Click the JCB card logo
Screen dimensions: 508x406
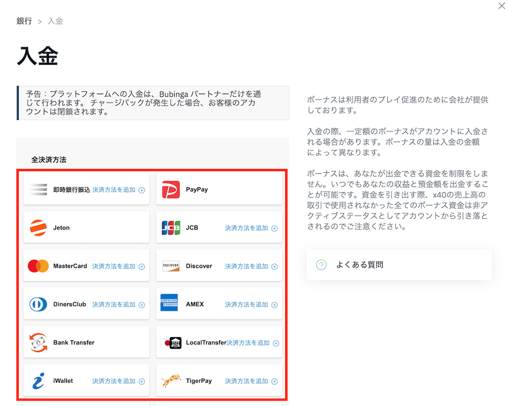171,228
